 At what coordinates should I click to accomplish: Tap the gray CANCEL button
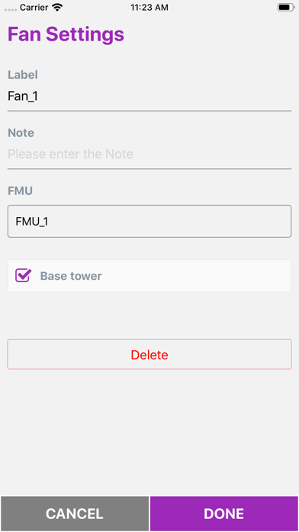[x=75, y=514]
